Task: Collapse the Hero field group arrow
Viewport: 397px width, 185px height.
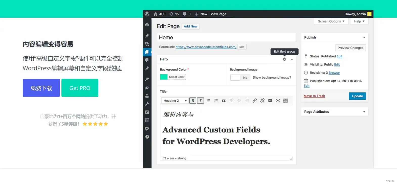Action: pos(292,59)
